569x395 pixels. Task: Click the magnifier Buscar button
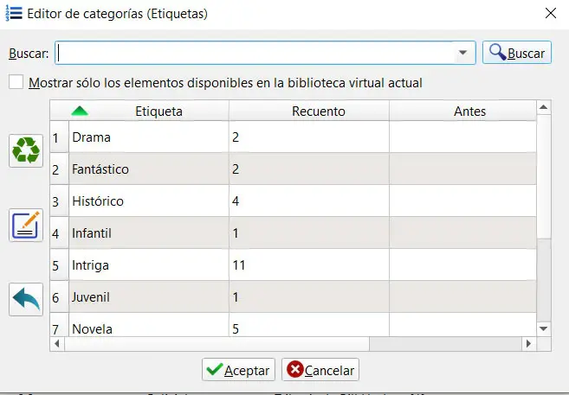[516, 53]
